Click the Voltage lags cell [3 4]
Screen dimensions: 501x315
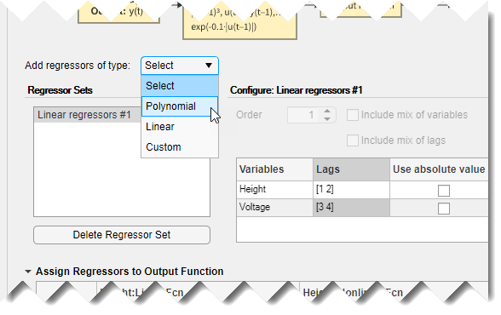(x=351, y=208)
